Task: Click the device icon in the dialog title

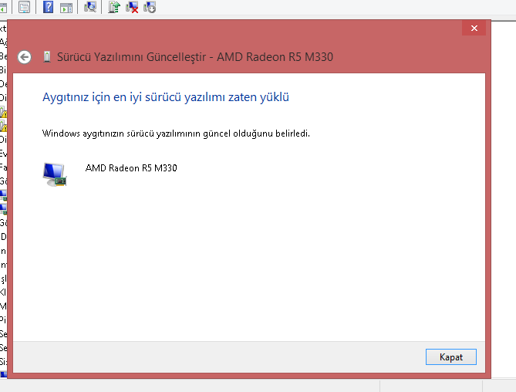Action: coord(47,57)
